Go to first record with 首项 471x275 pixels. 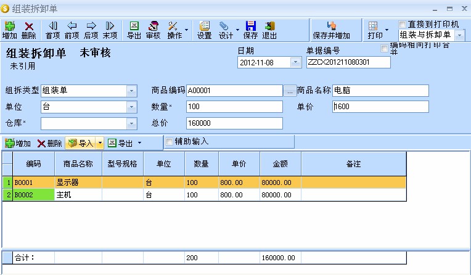tap(52, 30)
